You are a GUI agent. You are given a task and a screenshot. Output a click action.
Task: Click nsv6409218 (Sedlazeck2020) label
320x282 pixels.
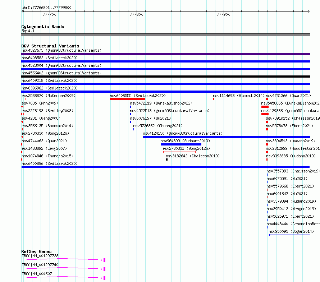[x=50, y=80]
